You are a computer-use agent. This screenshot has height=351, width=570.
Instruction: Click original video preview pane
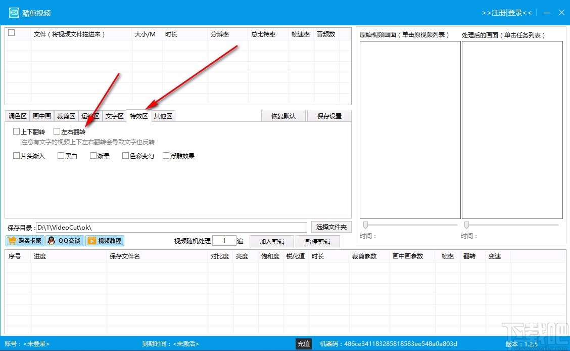tap(410, 130)
